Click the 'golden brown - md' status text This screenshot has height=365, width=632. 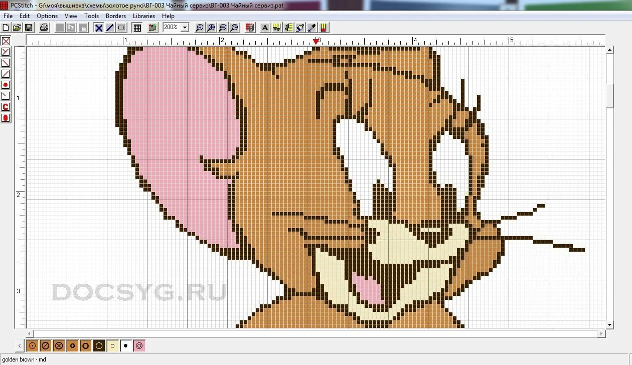click(25, 359)
